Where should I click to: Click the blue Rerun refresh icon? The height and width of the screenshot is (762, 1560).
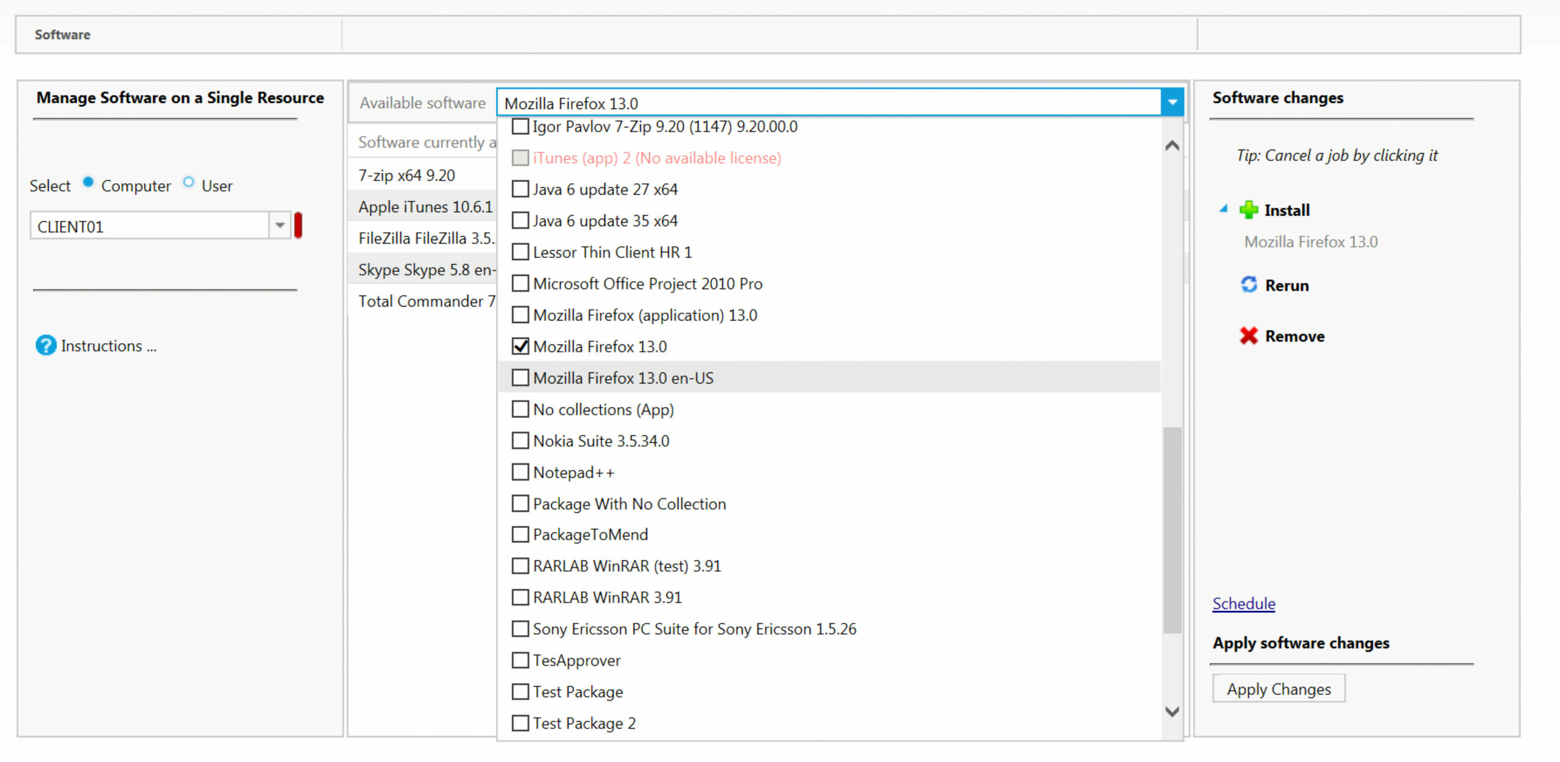(1249, 285)
